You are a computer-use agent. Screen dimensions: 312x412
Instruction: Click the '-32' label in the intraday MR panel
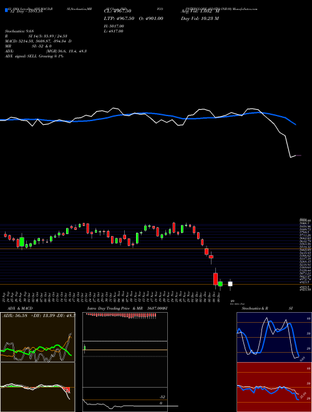(162, 397)
